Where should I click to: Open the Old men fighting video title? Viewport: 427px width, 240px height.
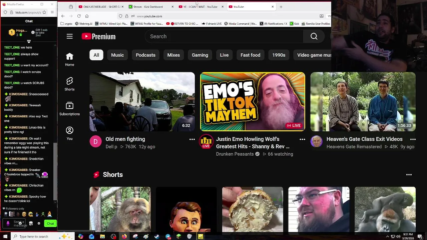(x=125, y=139)
